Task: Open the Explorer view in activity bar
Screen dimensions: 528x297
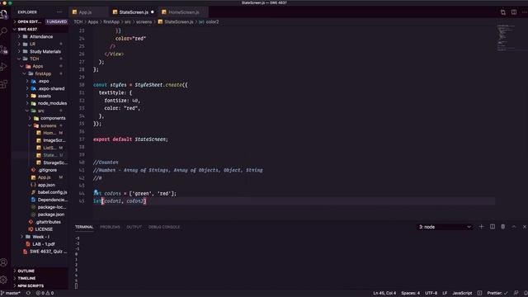Action: (4, 14)
